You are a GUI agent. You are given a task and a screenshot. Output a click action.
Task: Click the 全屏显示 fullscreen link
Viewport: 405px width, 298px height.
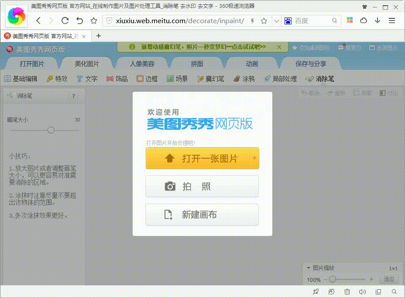coord(384,48)
